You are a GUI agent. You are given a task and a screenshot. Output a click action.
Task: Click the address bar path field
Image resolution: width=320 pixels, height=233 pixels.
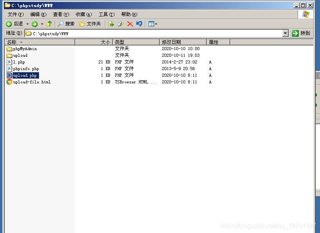154,33
